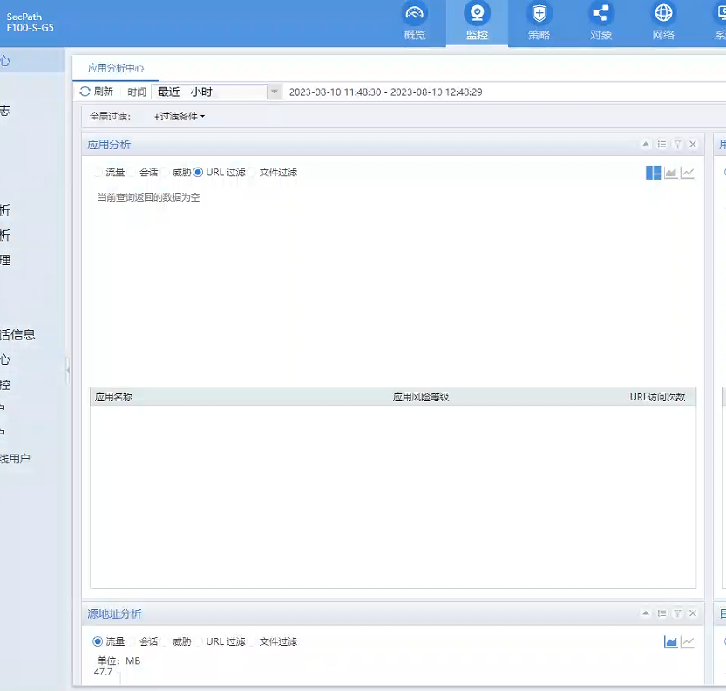Click the 2023-08-10 date range text
The height and width of the screenshot is (691, 726).
pyautogui.click(x=386, y=92)
